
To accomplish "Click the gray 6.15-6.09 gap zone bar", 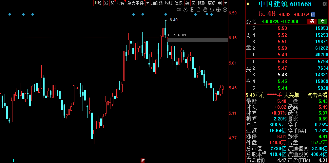I will tap(197, 40).
